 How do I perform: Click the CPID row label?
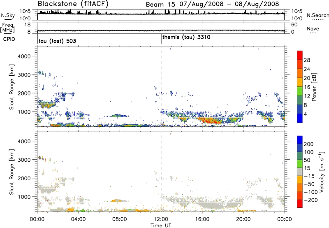(9, 39)
